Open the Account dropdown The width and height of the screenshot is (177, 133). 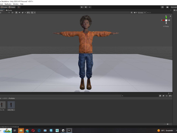click(174, 7)
